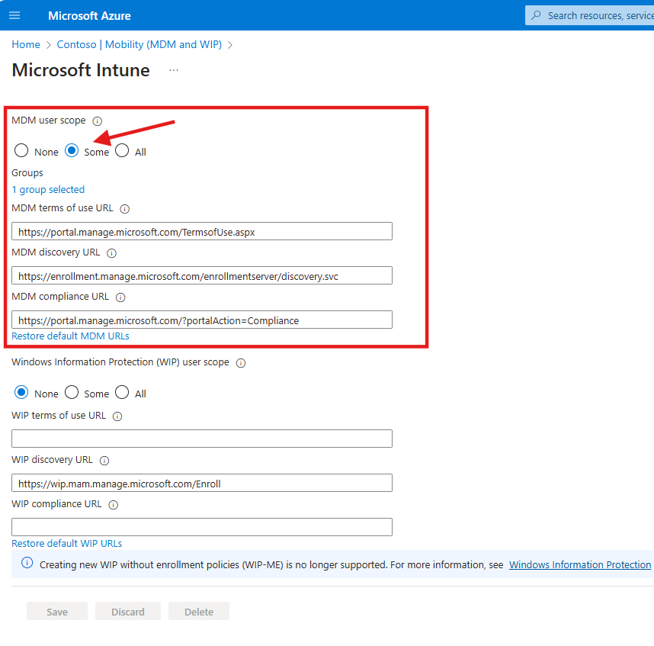Click the info icon beside MDM compliance URL
The image size is (654, 646).
tap(120, 297)
